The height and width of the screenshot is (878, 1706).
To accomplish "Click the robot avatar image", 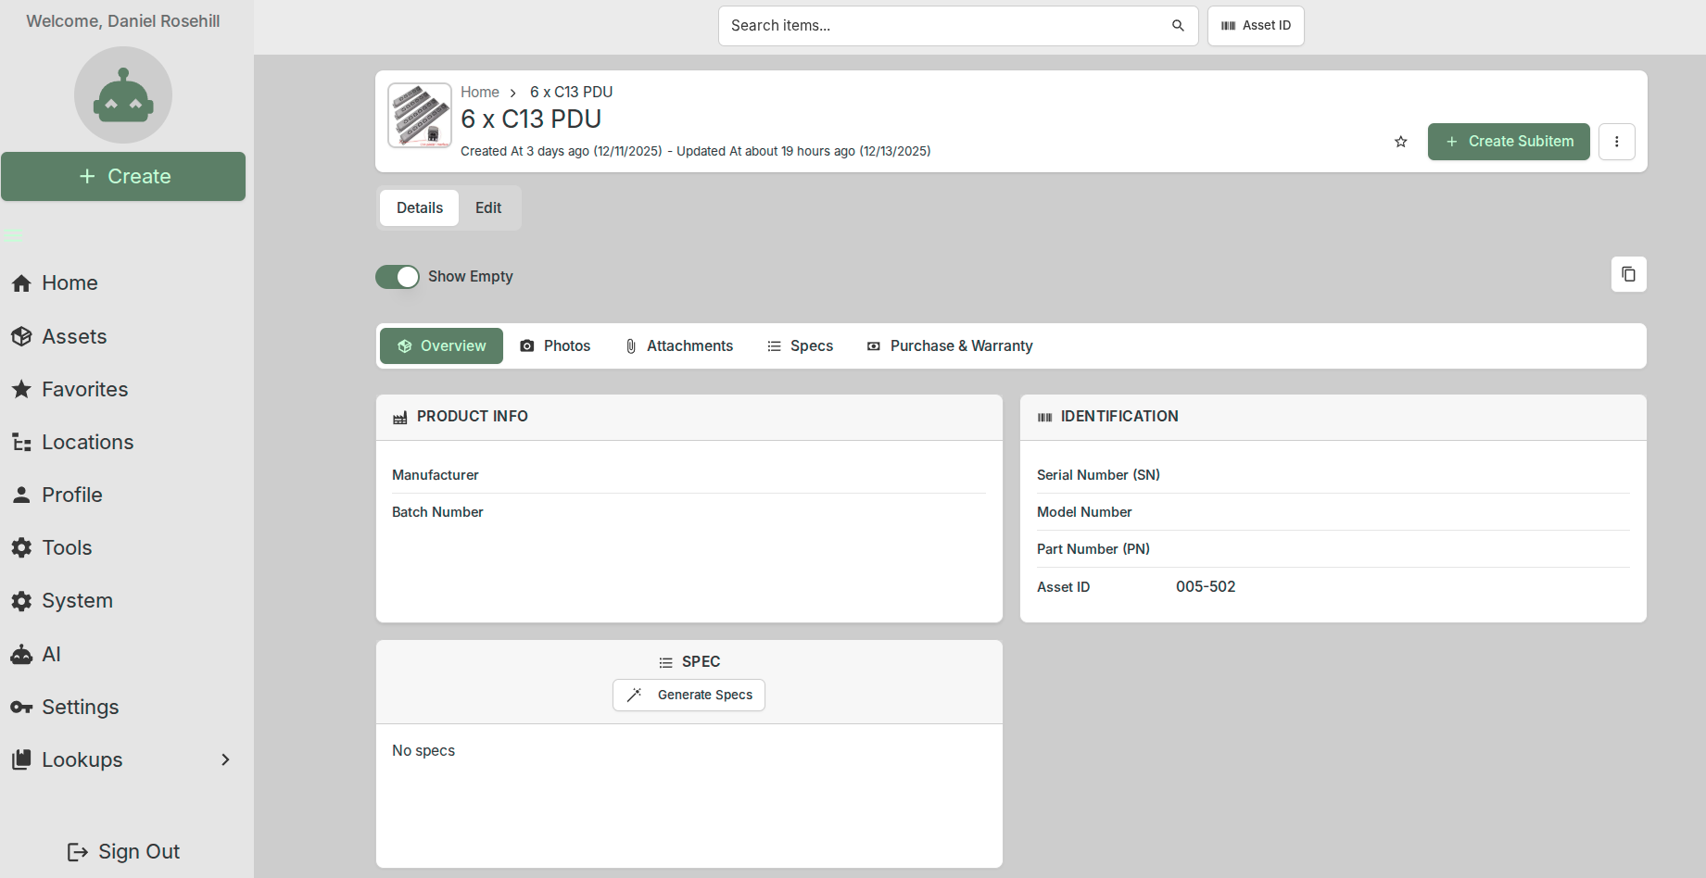I will pyautogui.click(x=123, y=95).
